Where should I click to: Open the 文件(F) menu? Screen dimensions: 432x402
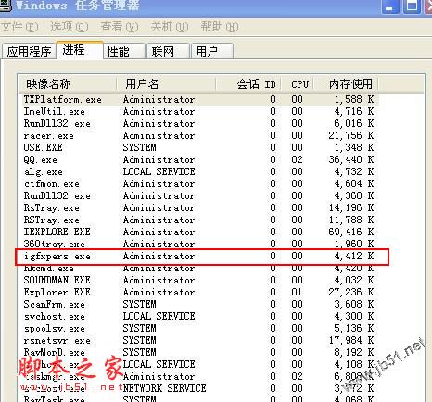tap(19, 27)
